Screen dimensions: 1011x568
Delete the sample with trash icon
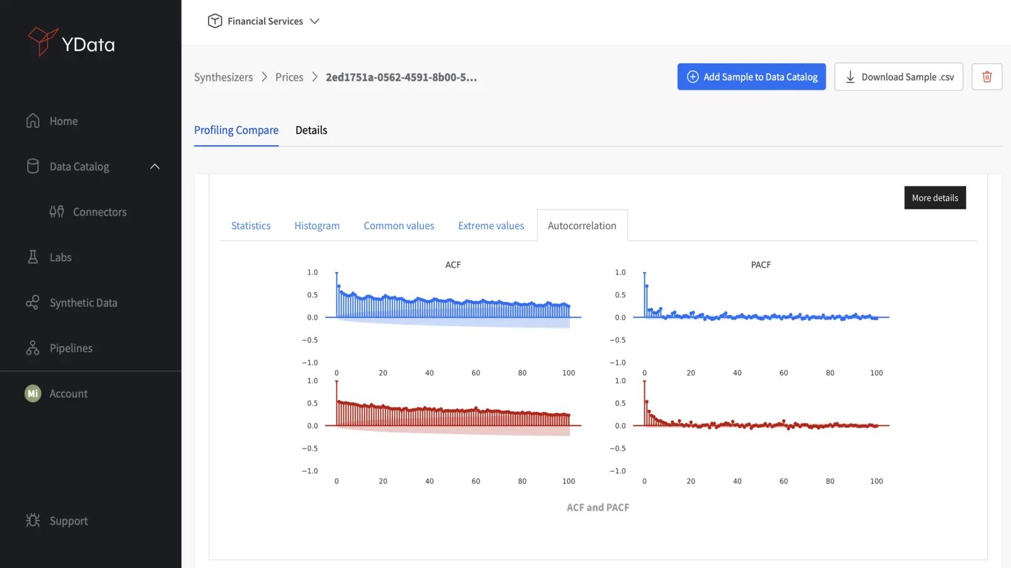987,76
